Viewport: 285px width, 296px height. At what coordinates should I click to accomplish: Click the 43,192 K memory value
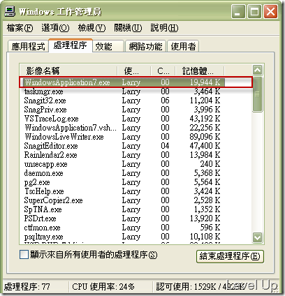tap(205, 119)
